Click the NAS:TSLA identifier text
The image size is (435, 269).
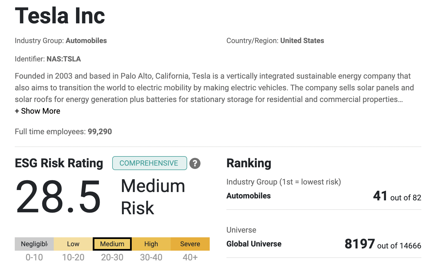click(x=64, y=59)
